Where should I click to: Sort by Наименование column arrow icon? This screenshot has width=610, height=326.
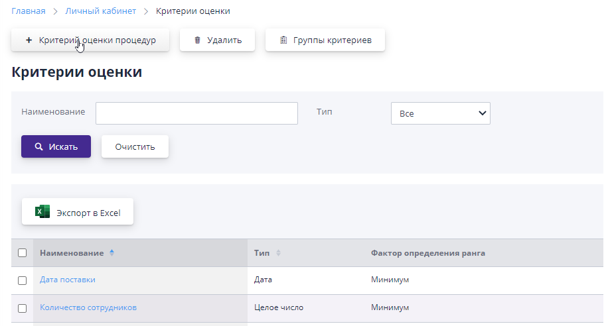112,253
